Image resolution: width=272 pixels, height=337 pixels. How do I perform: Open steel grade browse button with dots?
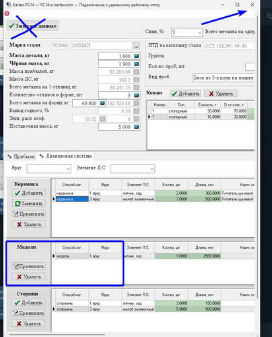[136, 46]
